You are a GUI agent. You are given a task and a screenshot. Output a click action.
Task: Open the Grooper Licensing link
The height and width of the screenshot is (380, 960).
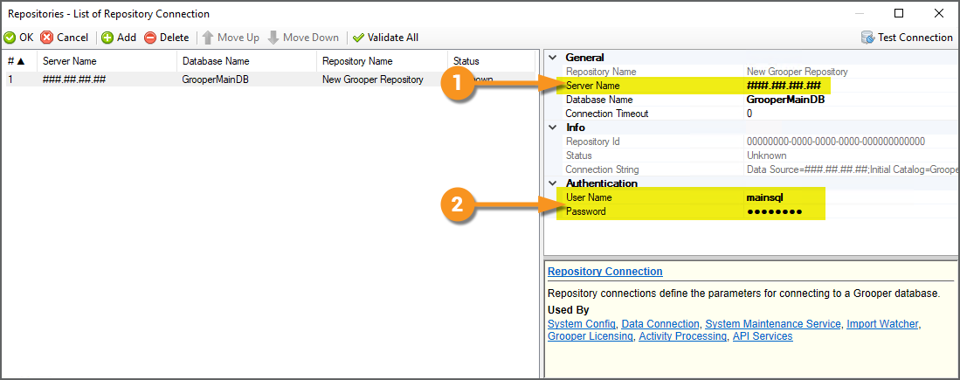(x=591, y=336)
